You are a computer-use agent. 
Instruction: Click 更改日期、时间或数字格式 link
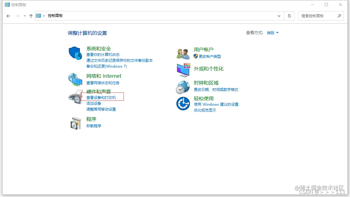point(216,89)
